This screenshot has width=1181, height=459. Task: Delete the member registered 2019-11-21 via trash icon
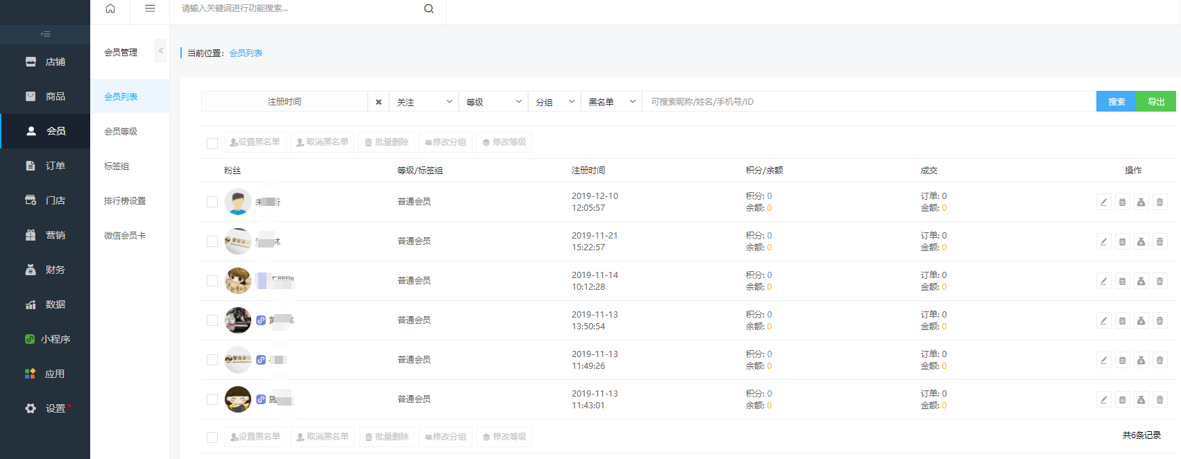pyautogui.click(x=1159, y=241)
